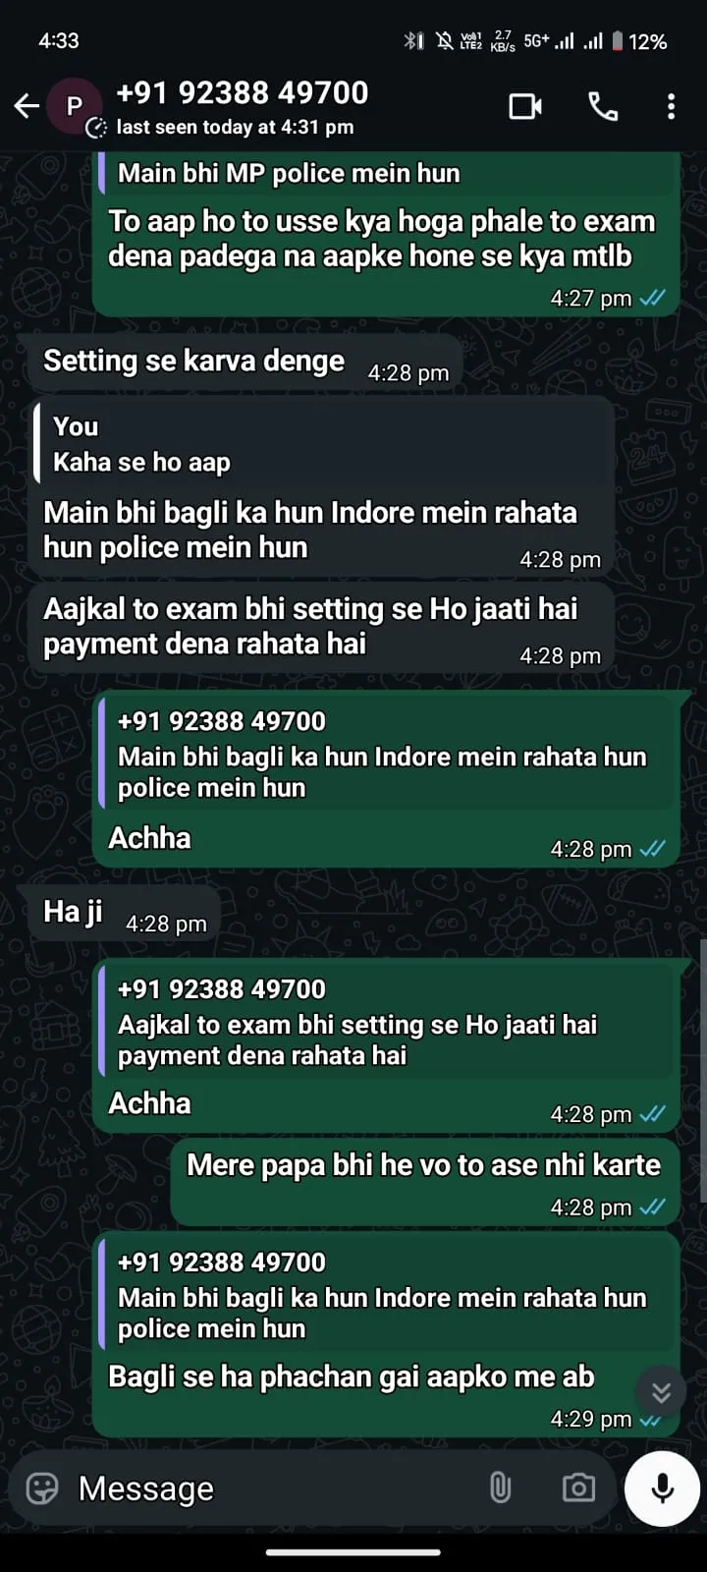The width and height of the screenshot is (707, 1572).
Task: Open contact profile picture 'P'
Action: click(x=74, y=106)
